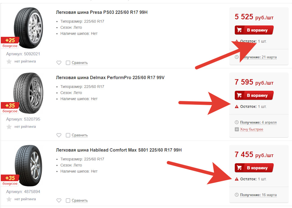Click the heart icon for Presa PS03 tire
Viewport: 292px width, 208px height.
(59, 63)
